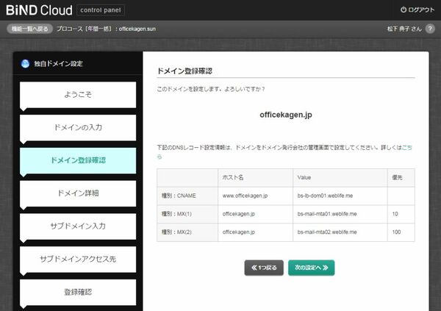Select the ドメインの入力 step

78,128
